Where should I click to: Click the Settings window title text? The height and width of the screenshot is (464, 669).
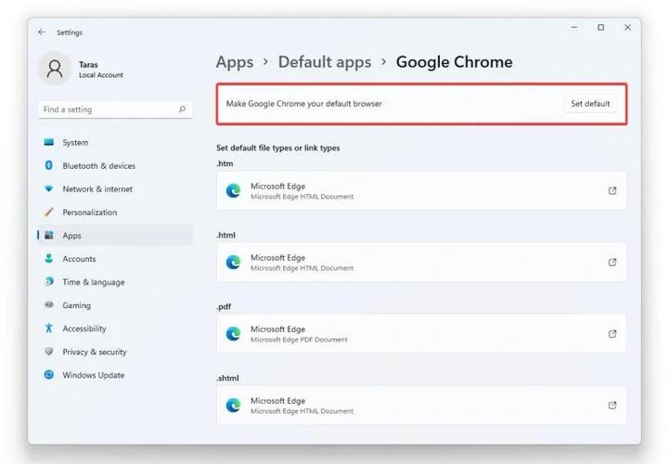point(70,32)
